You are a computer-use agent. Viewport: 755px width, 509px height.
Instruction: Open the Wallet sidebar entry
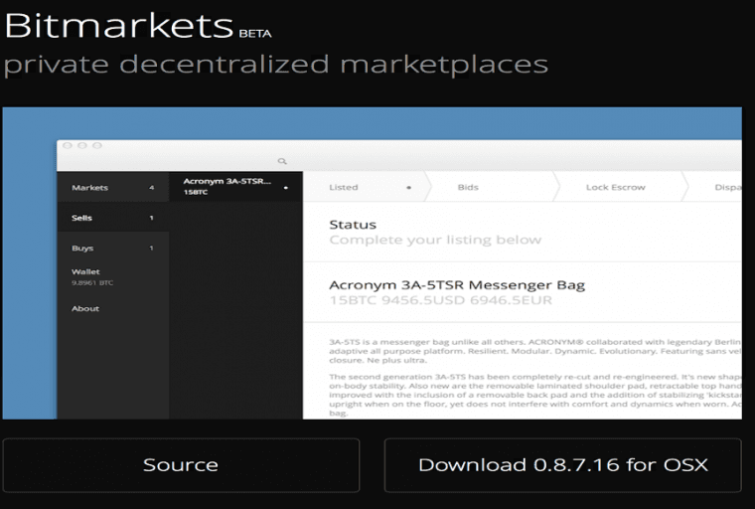92,276
